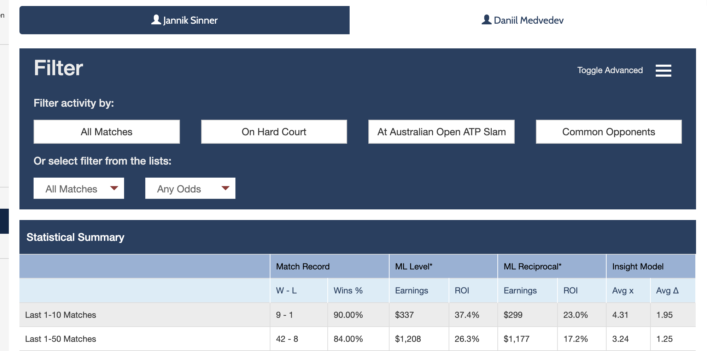Apply the All Matches filter button

[x=107, y=132]
